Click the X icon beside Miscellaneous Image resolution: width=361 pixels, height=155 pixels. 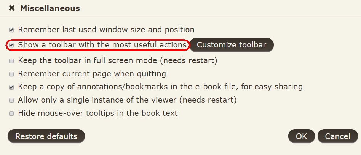pos(12,8)
